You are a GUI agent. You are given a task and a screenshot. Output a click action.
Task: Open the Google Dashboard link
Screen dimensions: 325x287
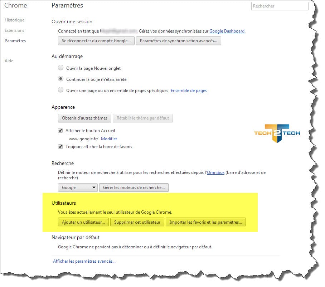227,31
